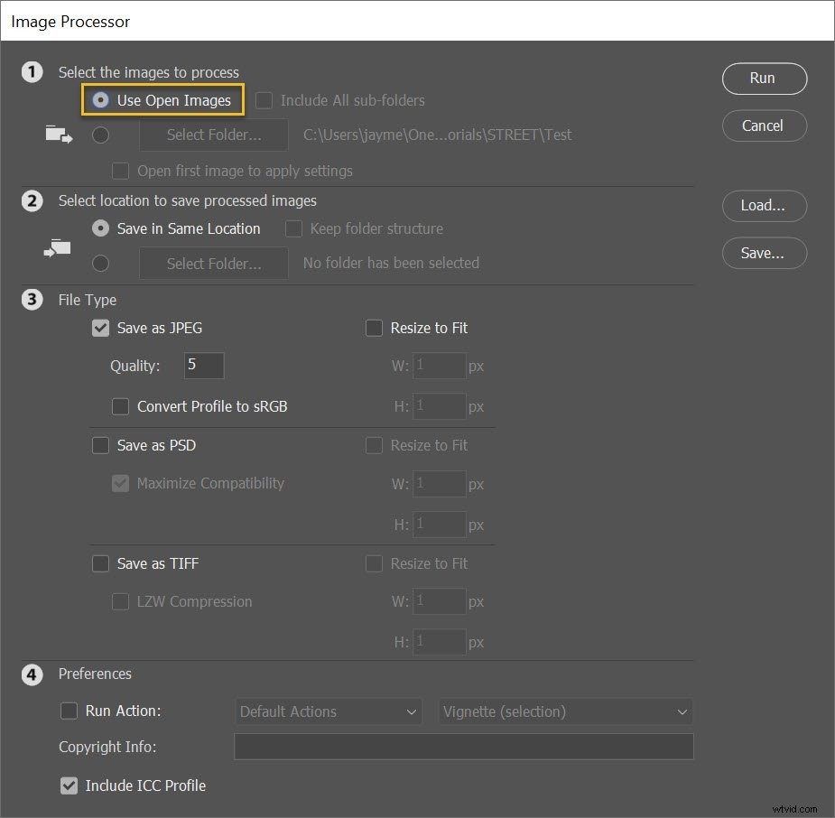Enable Resize to Fit for JPEG output
835x818 pixels.
pos(374,328)
